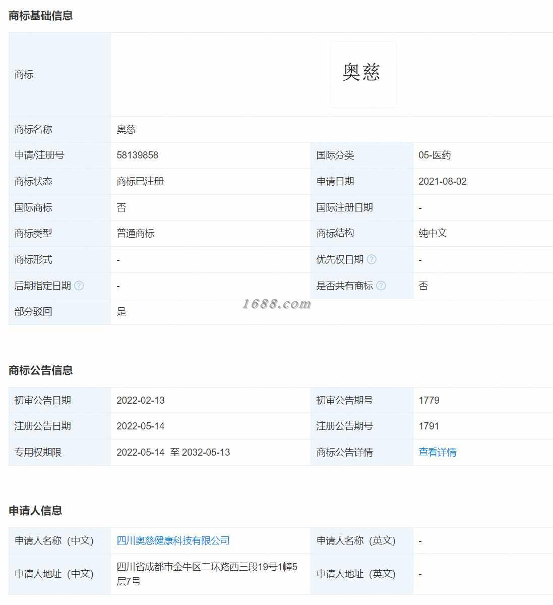
Task: Click the 初审公告日期 label
Action: pos(42,400)
